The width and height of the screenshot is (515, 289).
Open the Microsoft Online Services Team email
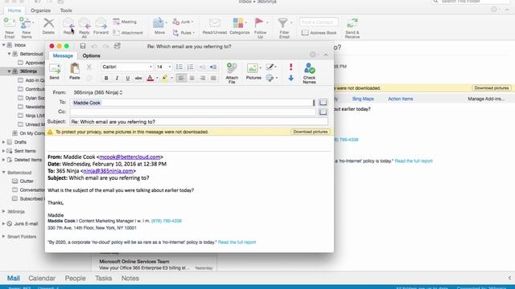tap(154, 264)
